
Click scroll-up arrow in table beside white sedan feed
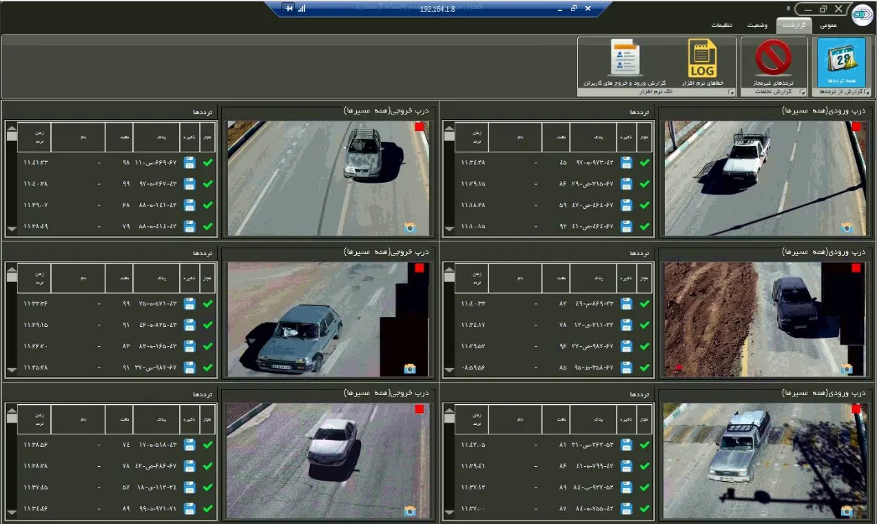click(11, 410)
